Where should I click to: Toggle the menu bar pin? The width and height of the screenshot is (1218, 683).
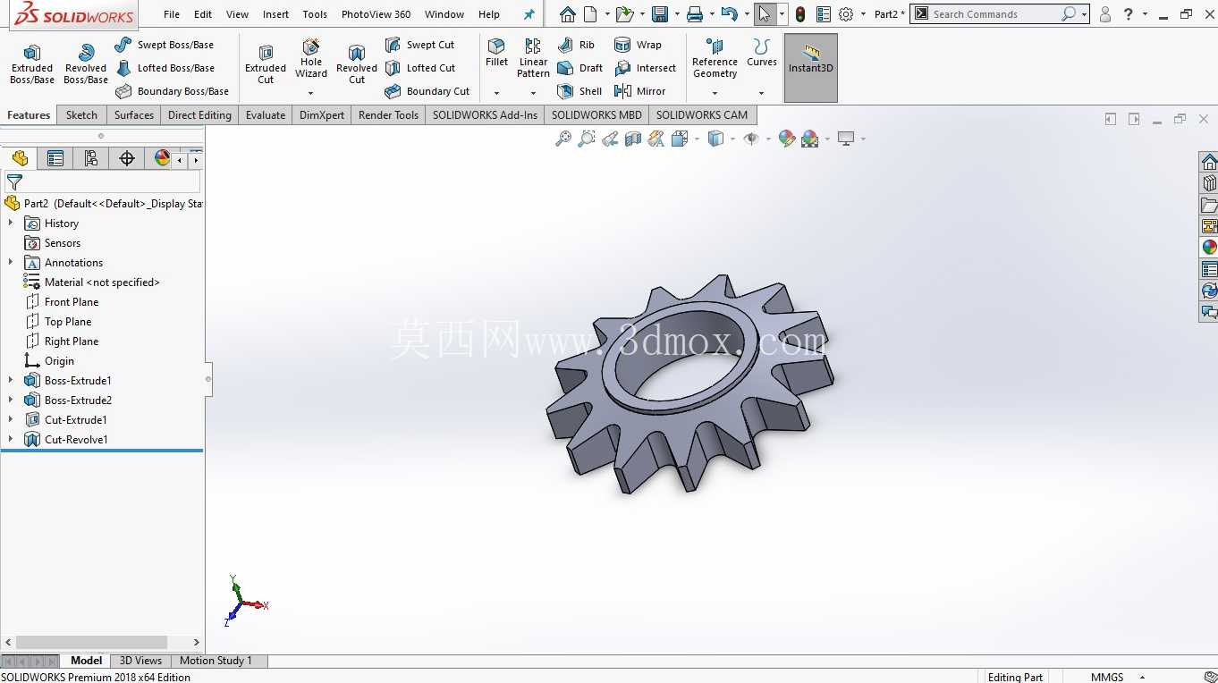click(529, 14)
